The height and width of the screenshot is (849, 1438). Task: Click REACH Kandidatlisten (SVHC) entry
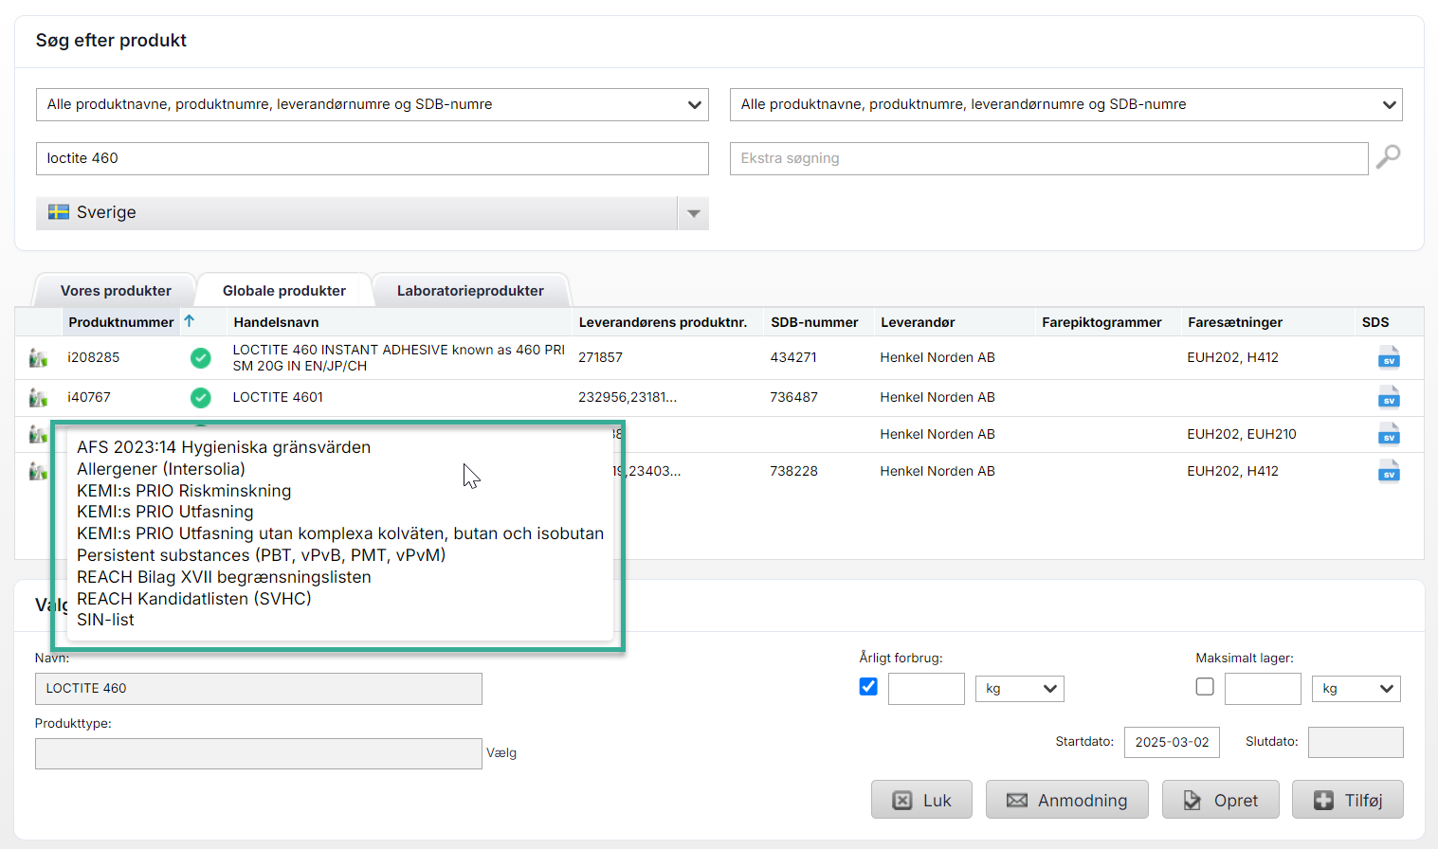[194, 599]
